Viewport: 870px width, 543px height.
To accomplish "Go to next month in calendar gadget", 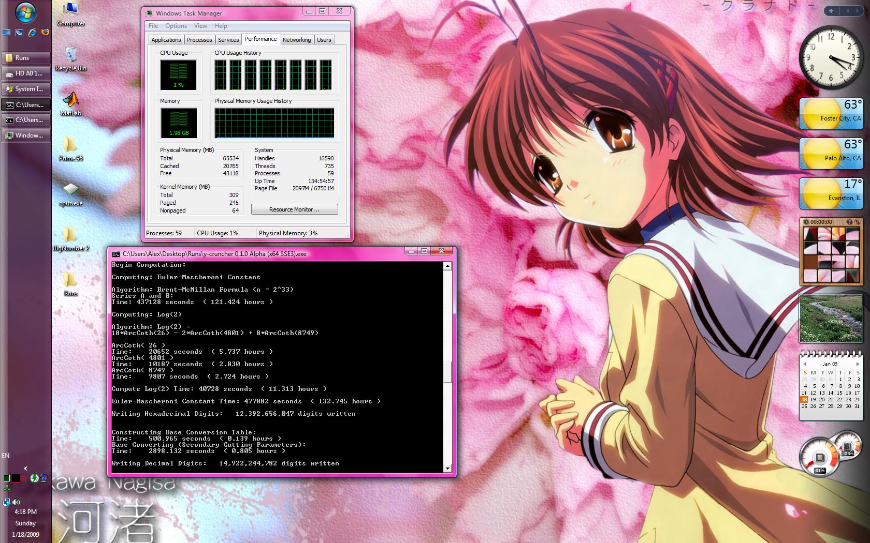I will tap(858, 364).
